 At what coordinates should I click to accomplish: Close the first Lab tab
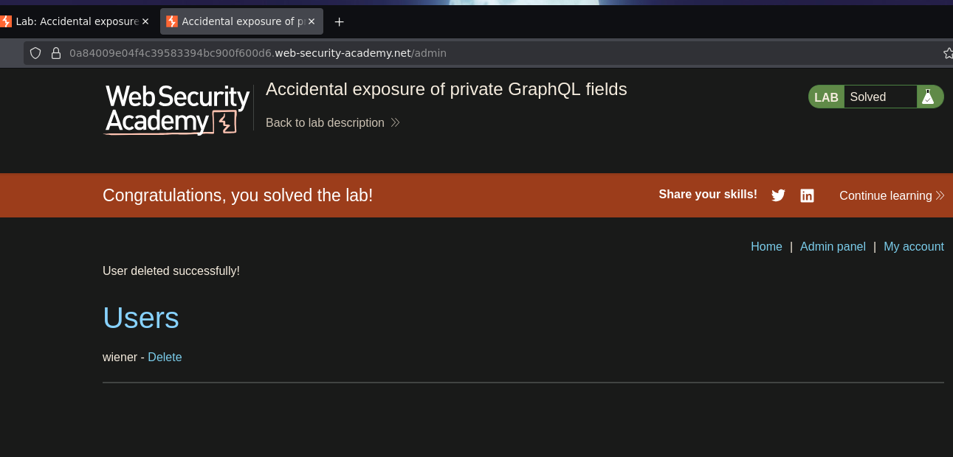pyautogui.click(x=145, y=21)
